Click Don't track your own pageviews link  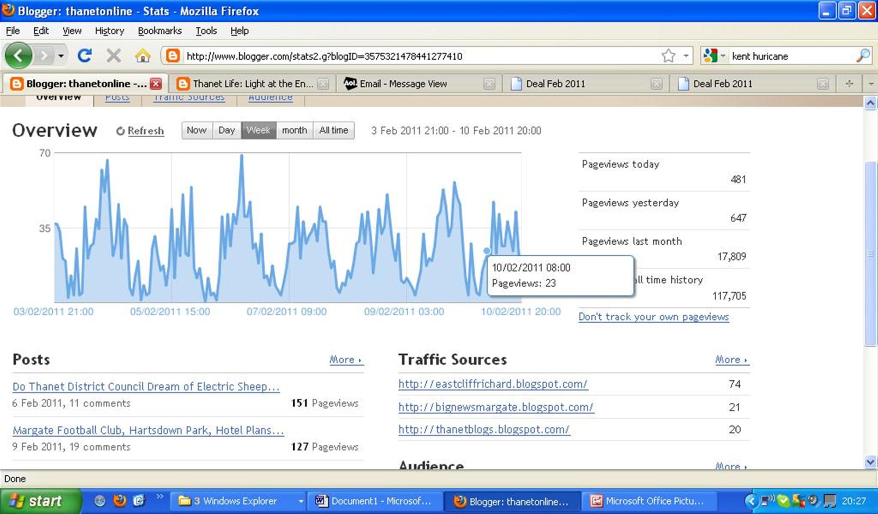(x=653, y=317)
